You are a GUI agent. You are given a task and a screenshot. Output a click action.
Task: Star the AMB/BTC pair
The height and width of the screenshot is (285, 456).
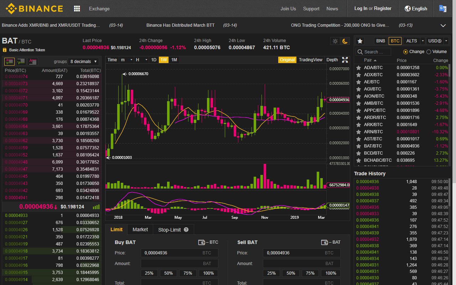[x=358, y=103]
